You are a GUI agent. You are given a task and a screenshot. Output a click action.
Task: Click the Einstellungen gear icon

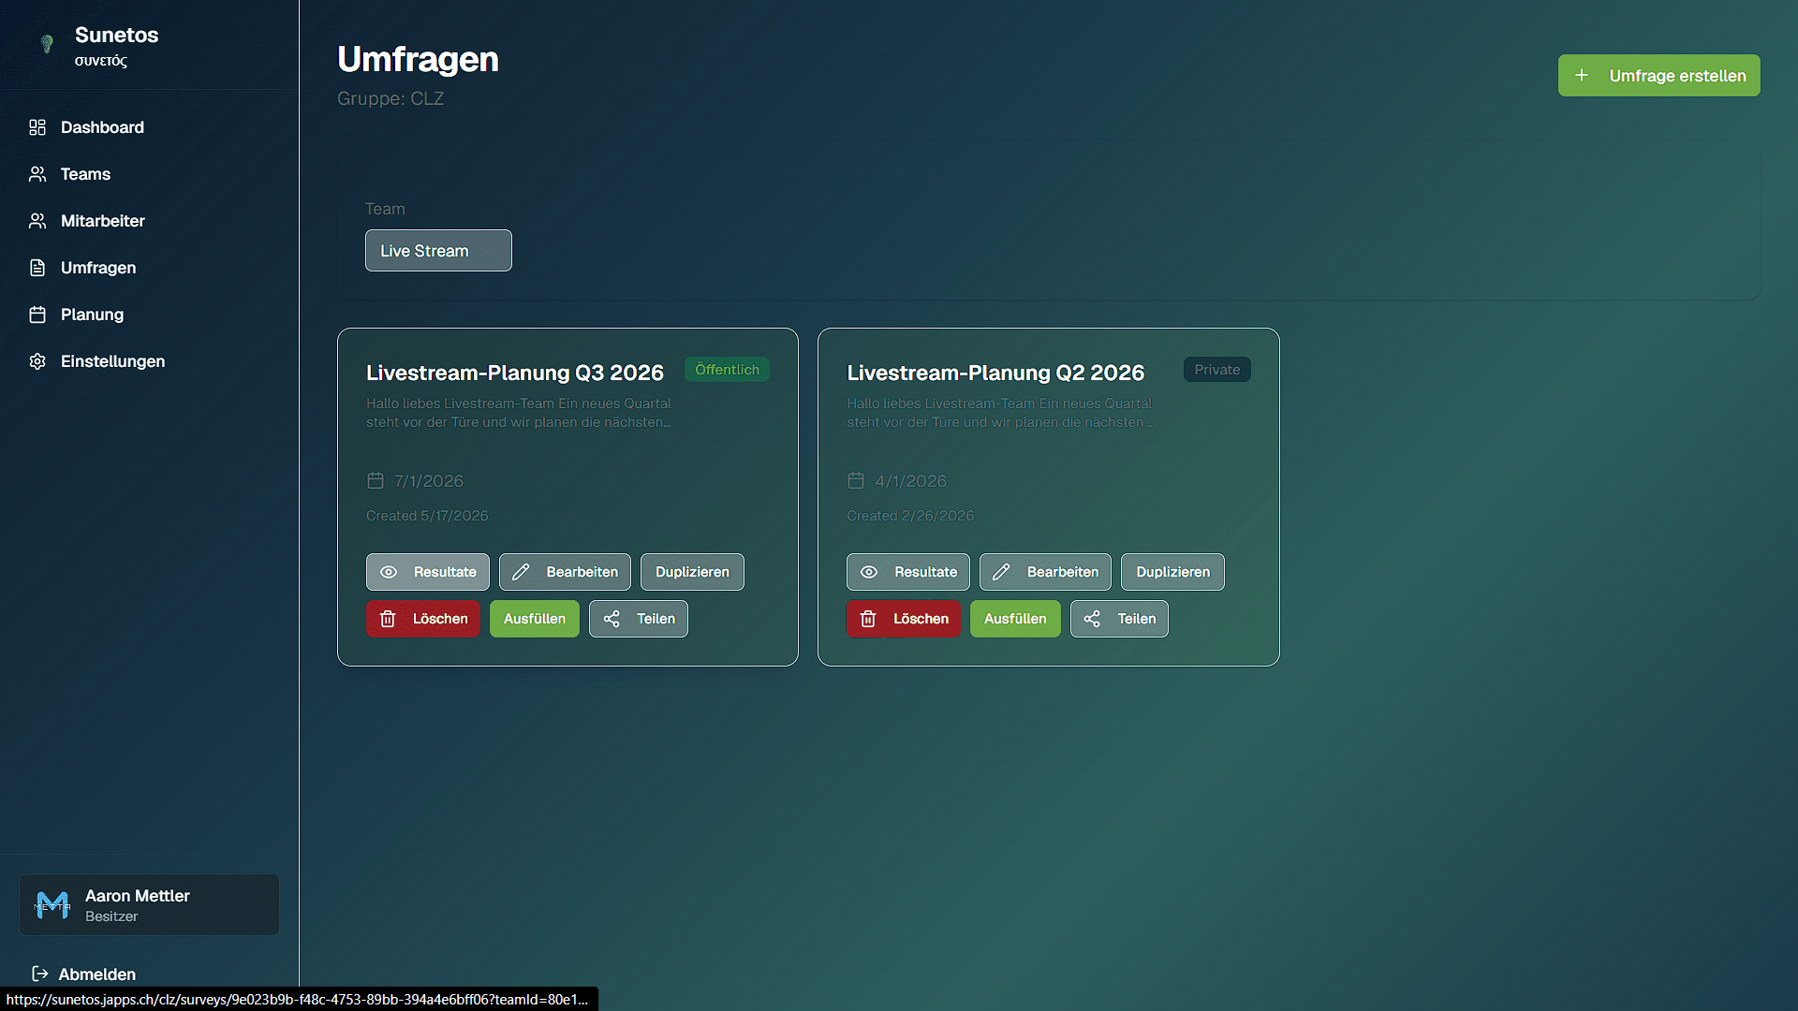pyautogui.click(x=37, y=361)
